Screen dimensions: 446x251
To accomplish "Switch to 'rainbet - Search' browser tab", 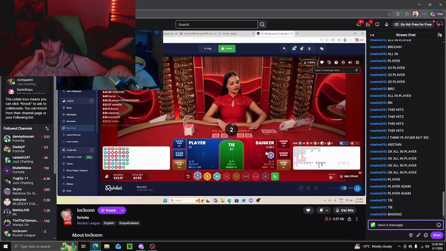I will [x=237, y=33].
